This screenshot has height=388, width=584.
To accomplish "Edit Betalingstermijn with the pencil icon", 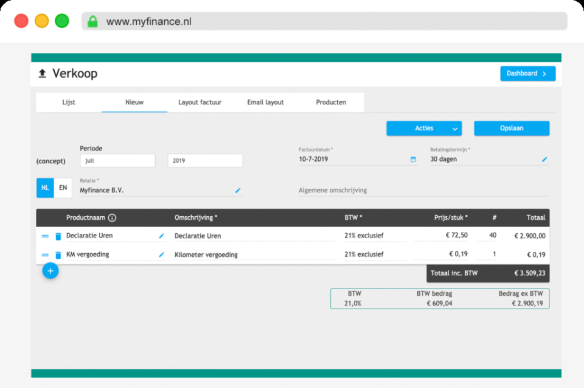I will point(544,158).
